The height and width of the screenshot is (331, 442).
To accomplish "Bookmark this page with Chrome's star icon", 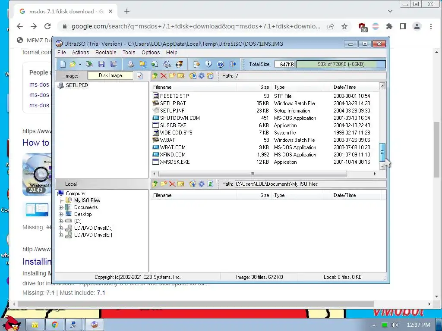I will point(344,26).
